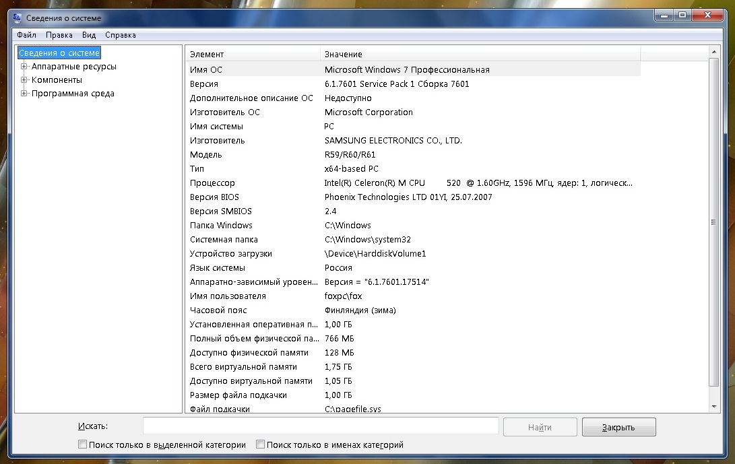The image size is (735, 464).
Task: Open the Правка menu
Action: (59, 35)
